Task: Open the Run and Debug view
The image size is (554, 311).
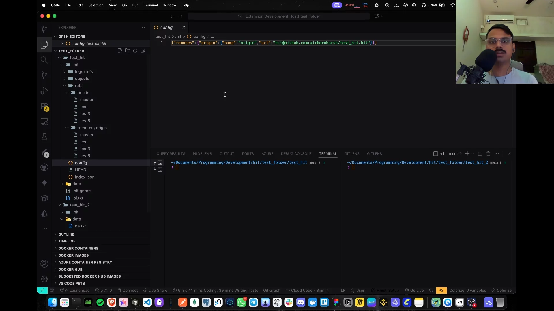Action: [x=44, y=91]
